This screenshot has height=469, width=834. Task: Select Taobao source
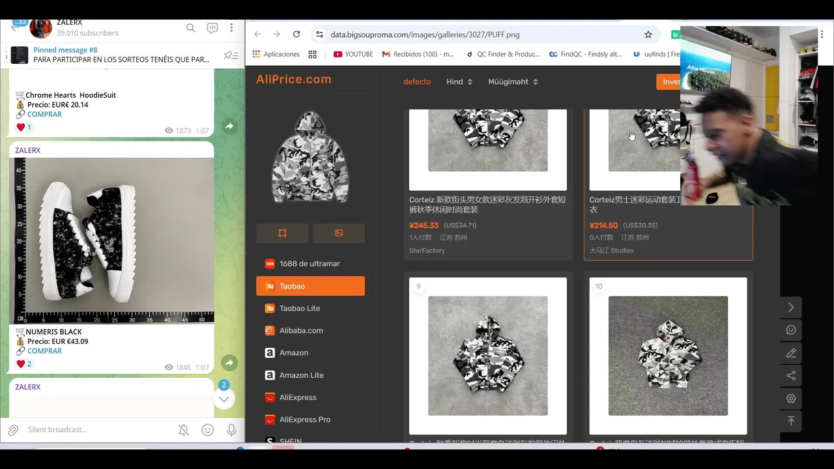(x=310, y=286)
